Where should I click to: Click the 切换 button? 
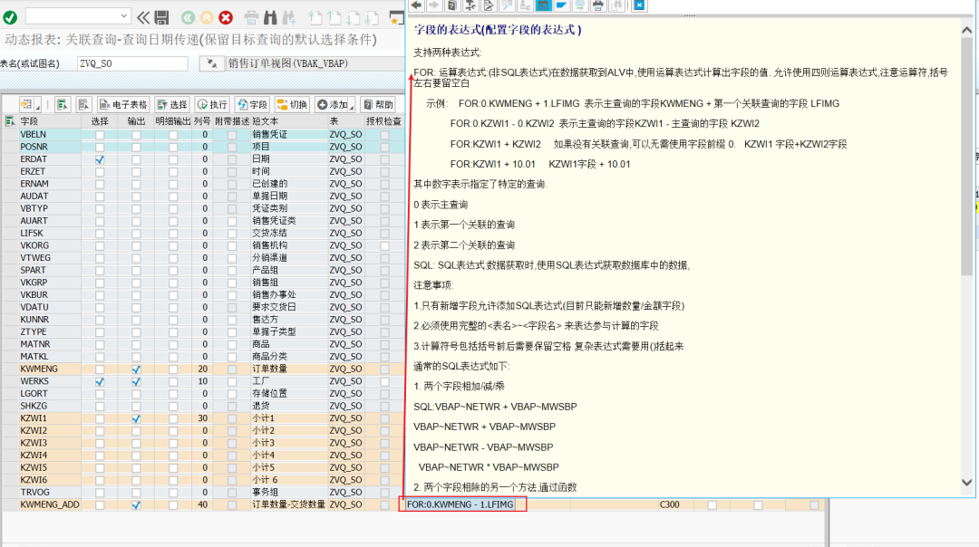point(292,105)
